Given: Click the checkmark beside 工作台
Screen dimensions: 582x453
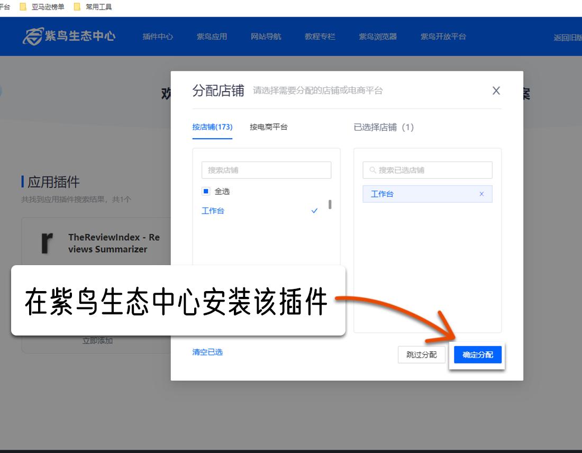Looking at the screenshot, I should click(x=314, y=210).
